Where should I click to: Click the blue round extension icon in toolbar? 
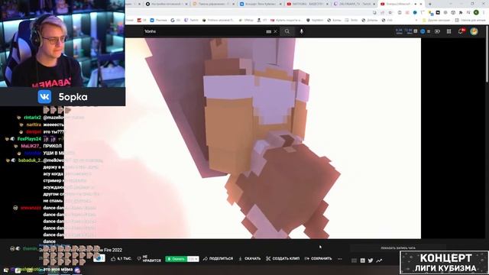click(415, 12)
